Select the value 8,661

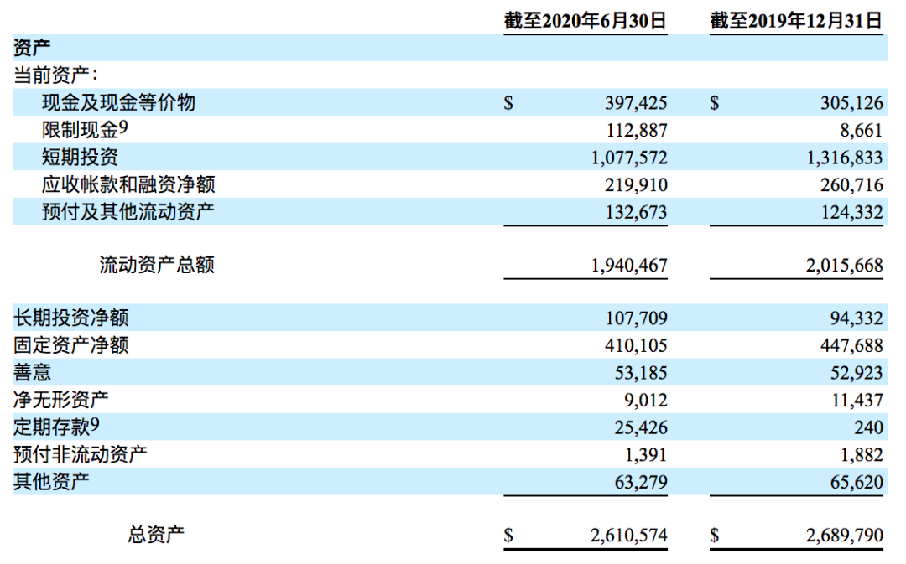tap(861, 131)
